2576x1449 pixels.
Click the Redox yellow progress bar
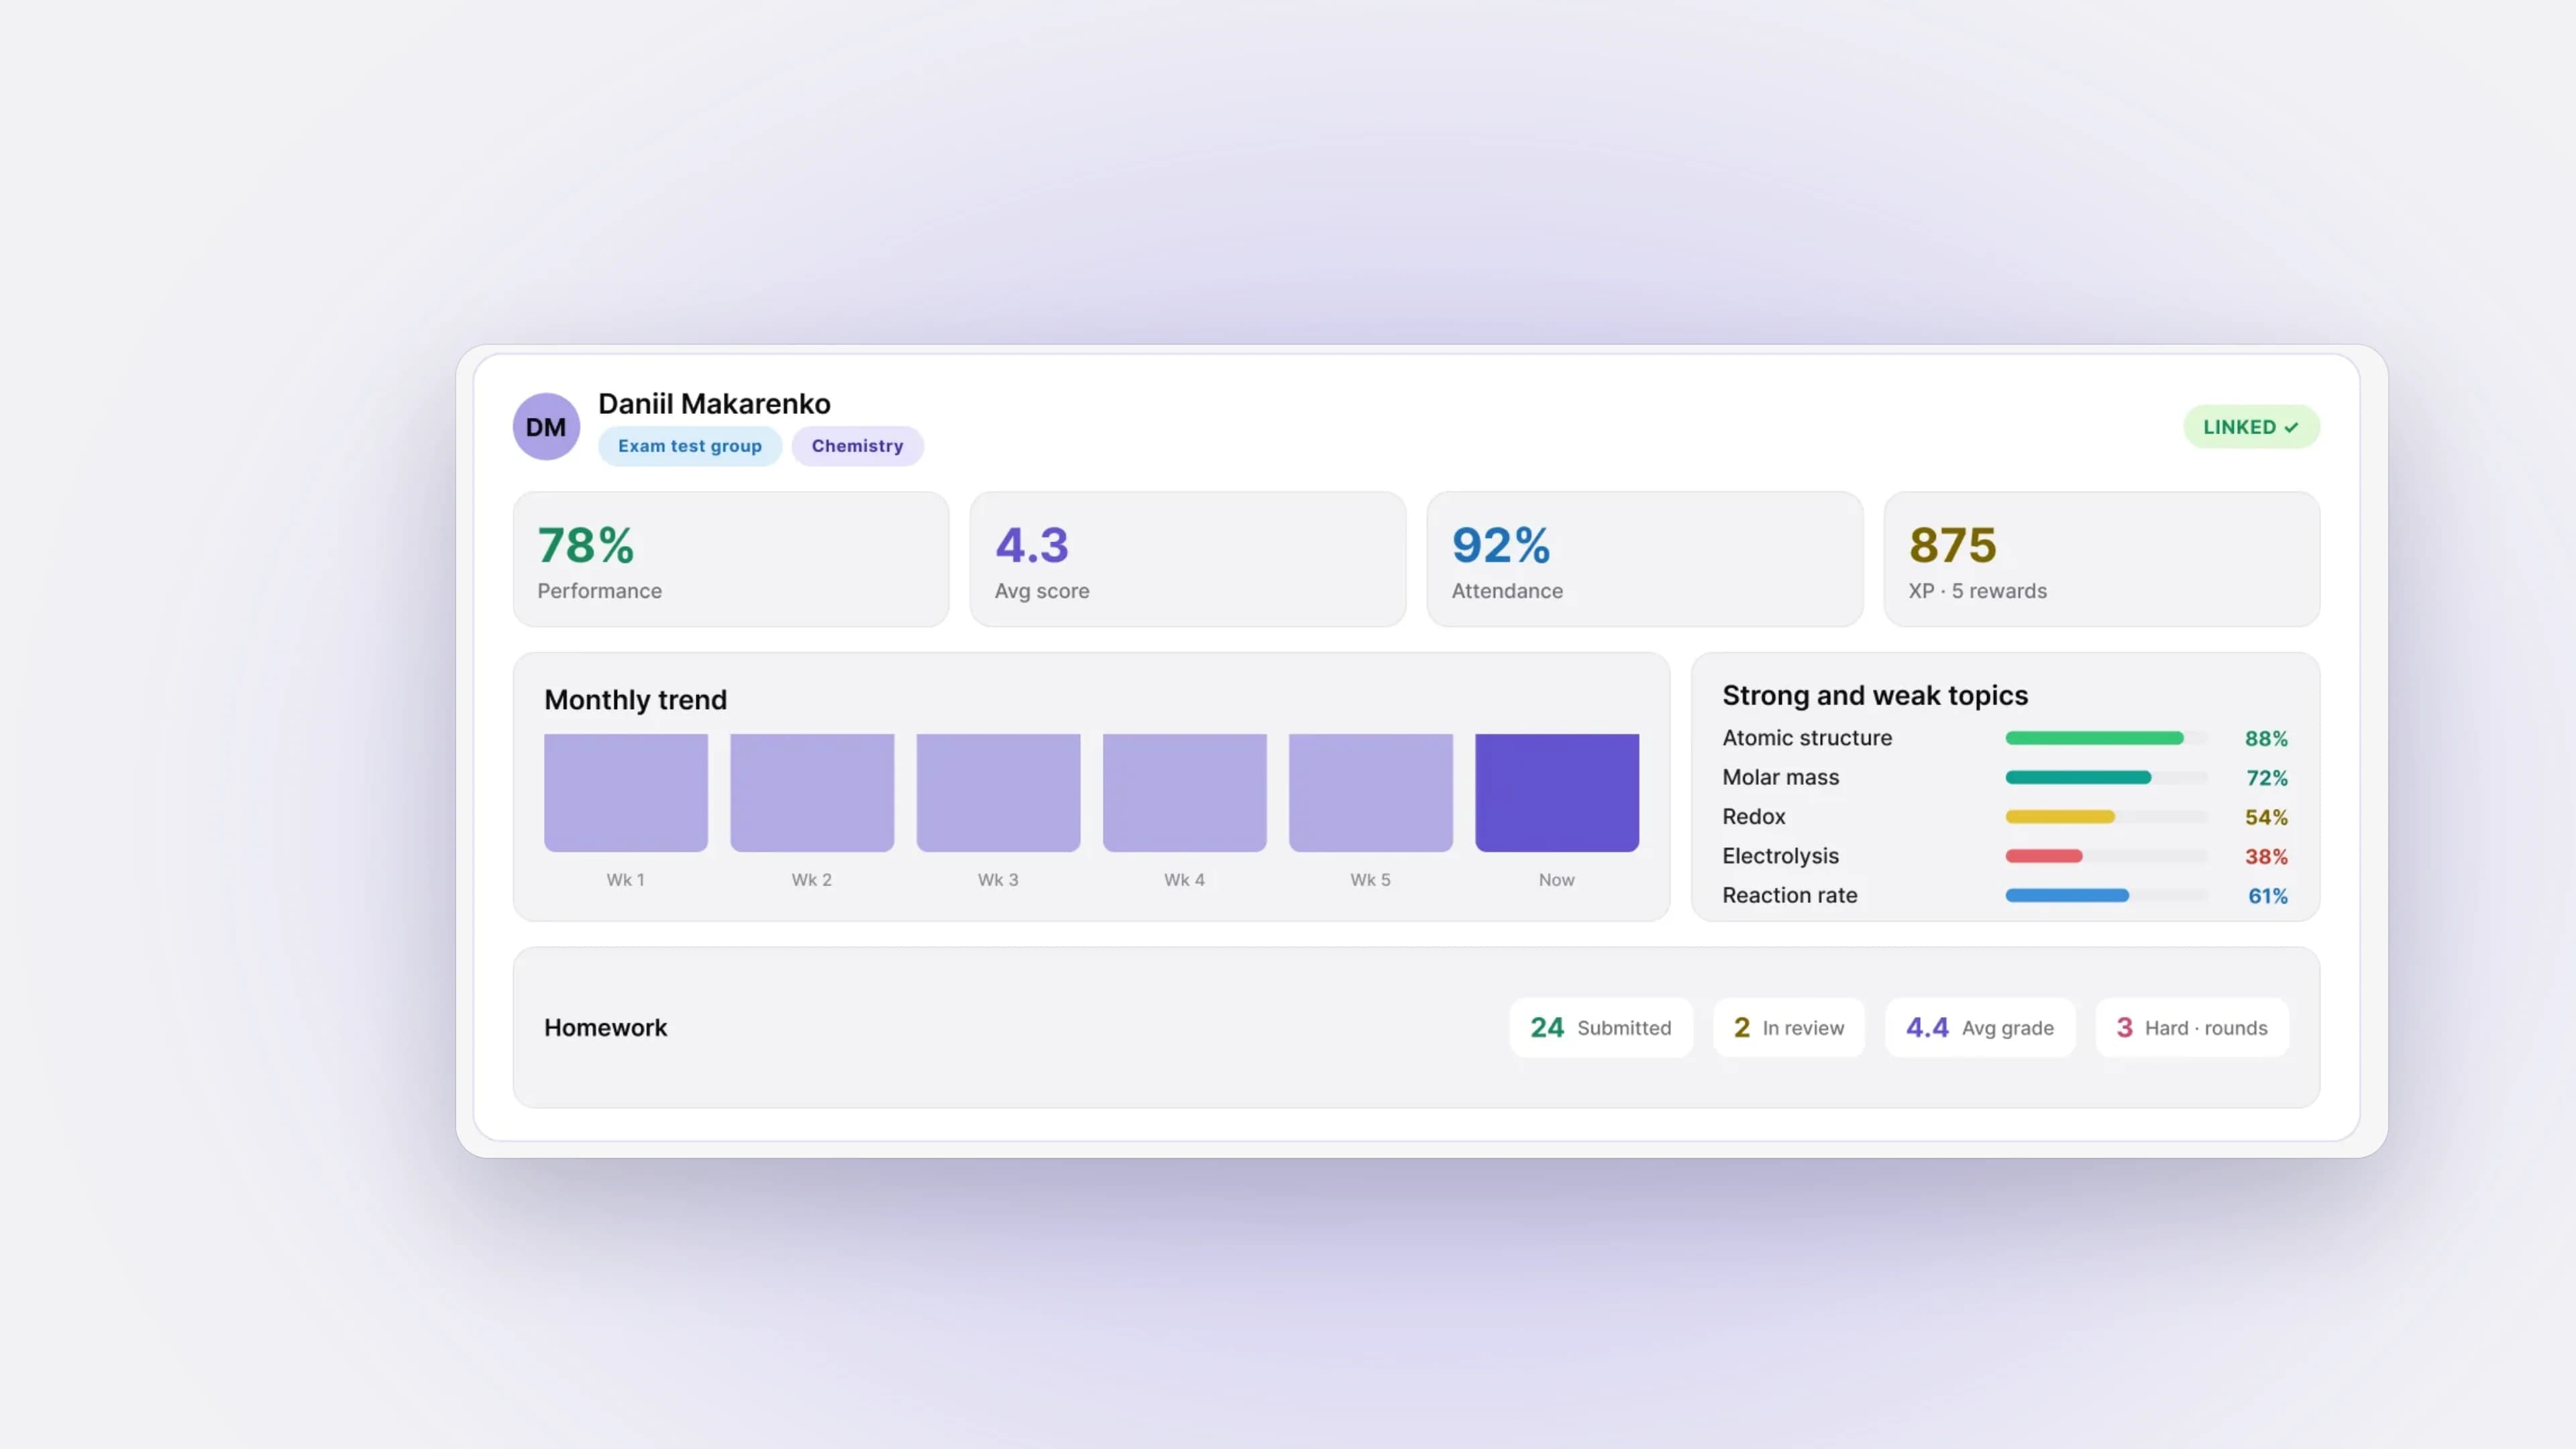point(2106,817)
